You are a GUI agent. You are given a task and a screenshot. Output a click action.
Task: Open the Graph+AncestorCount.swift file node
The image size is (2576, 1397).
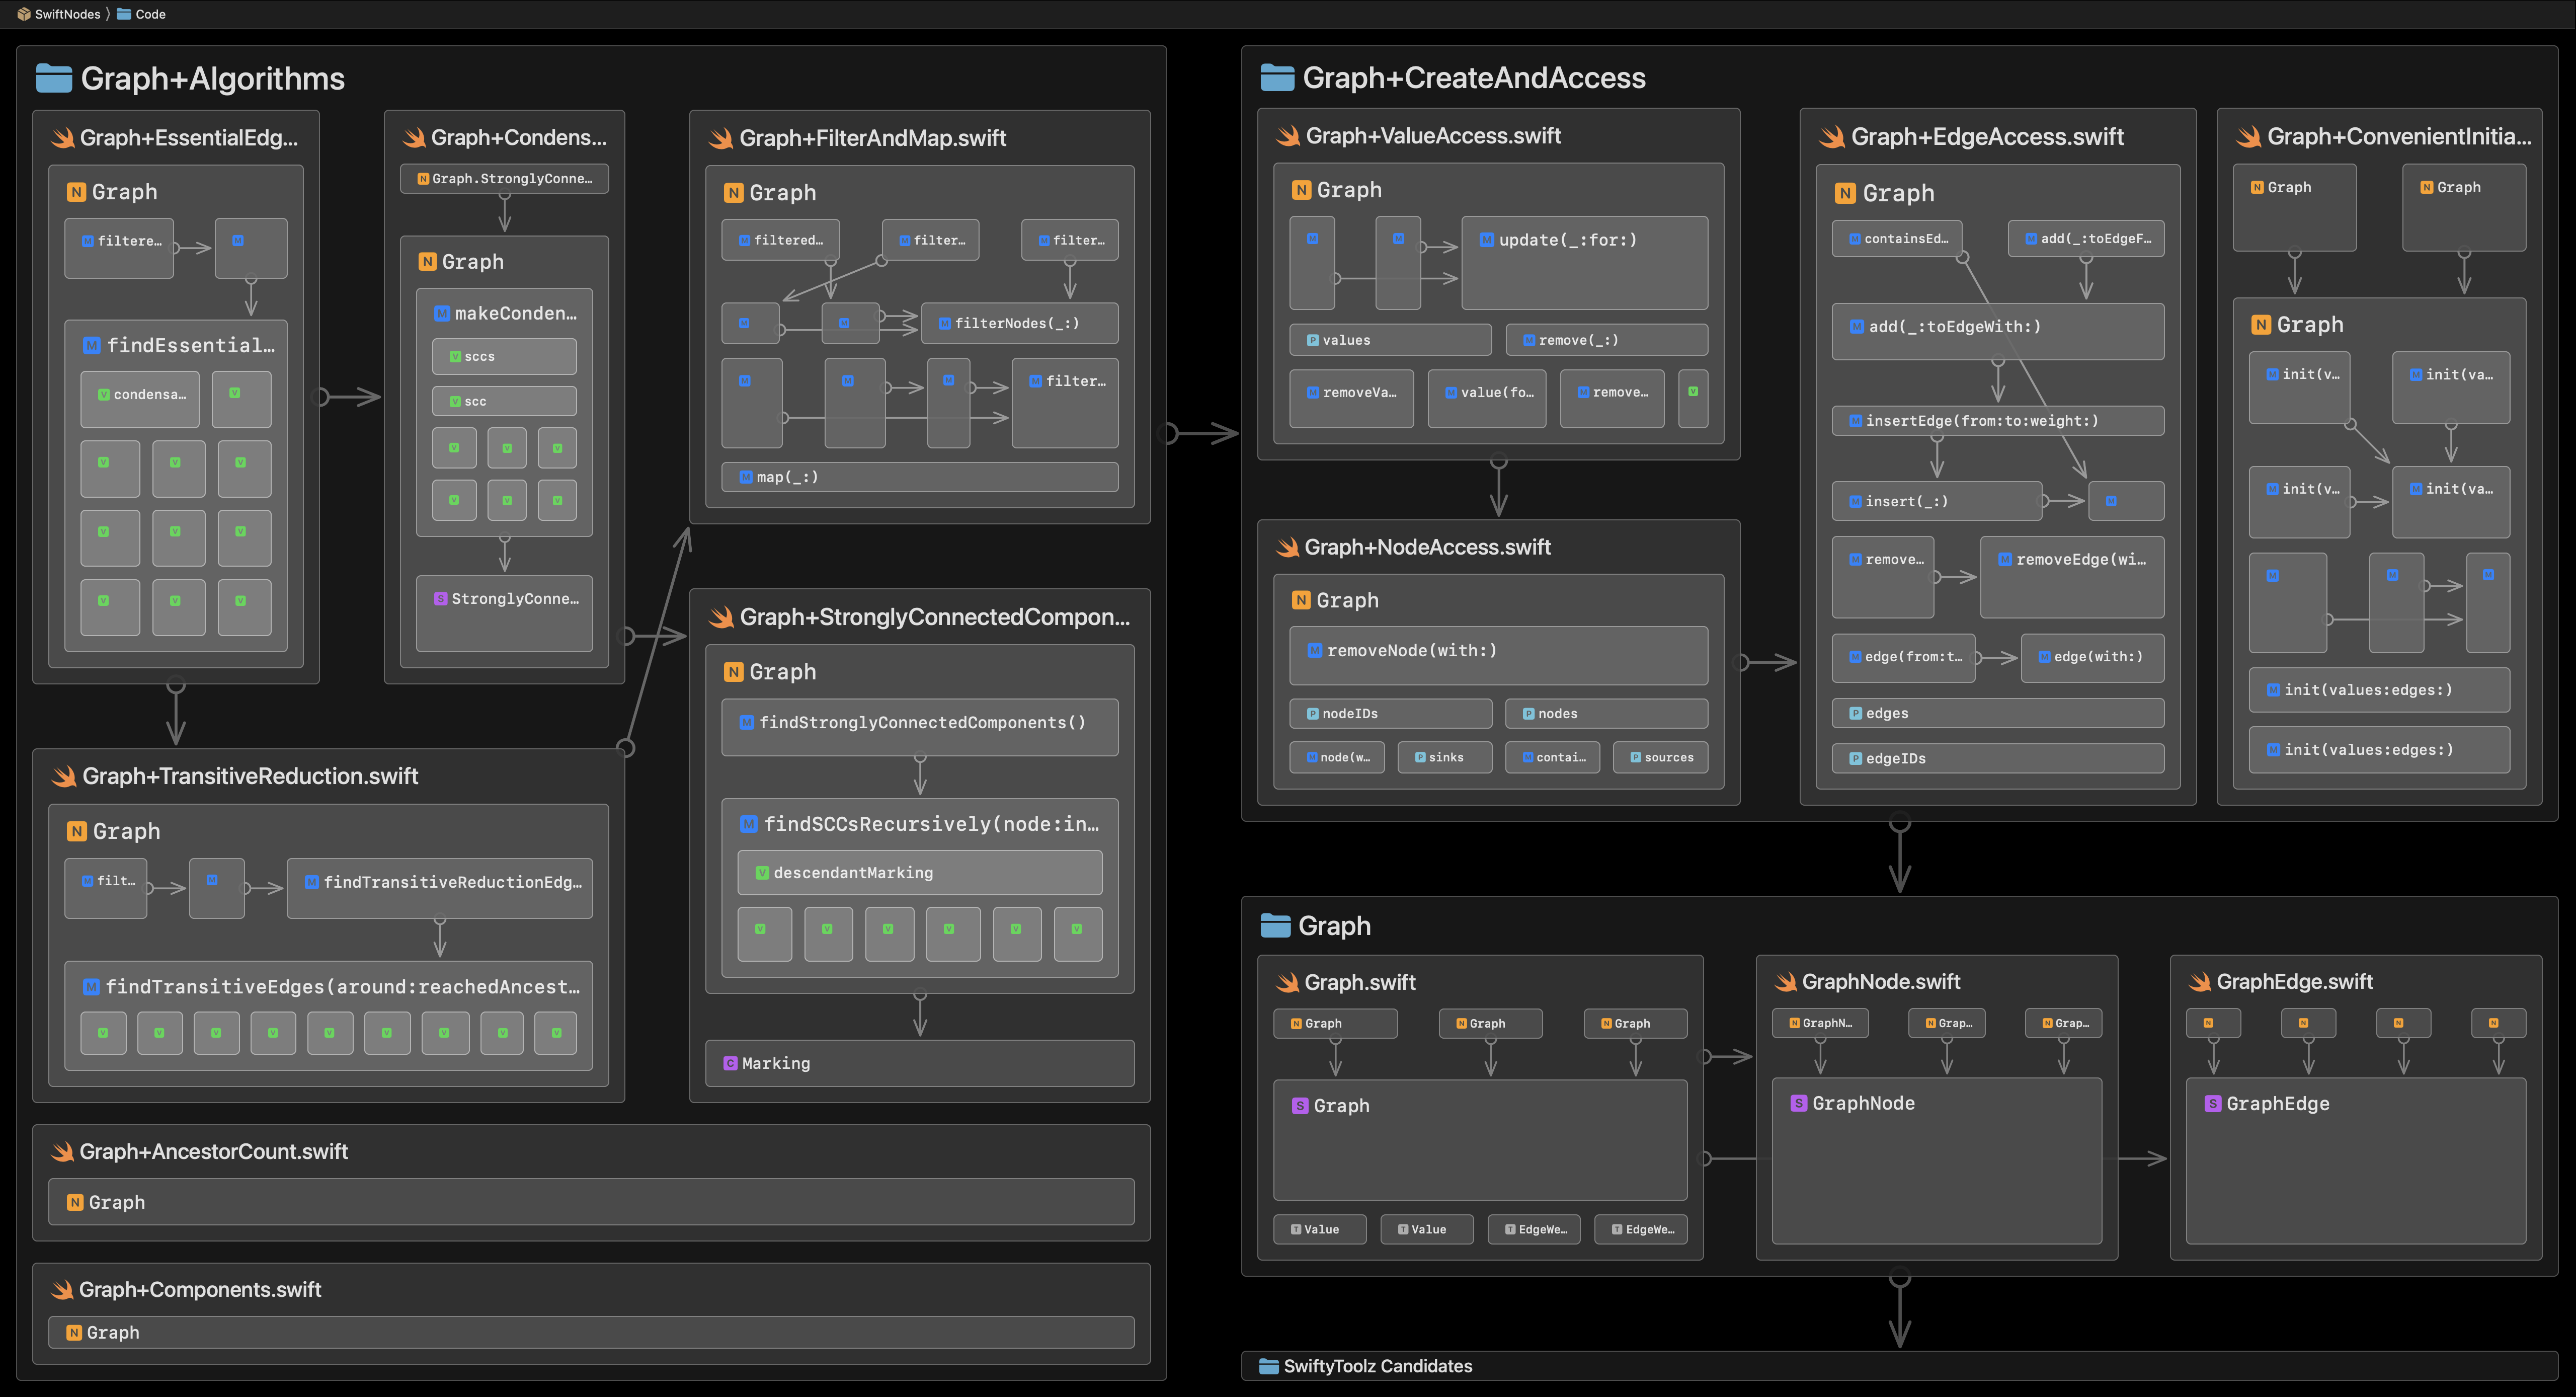(213, 1151)
